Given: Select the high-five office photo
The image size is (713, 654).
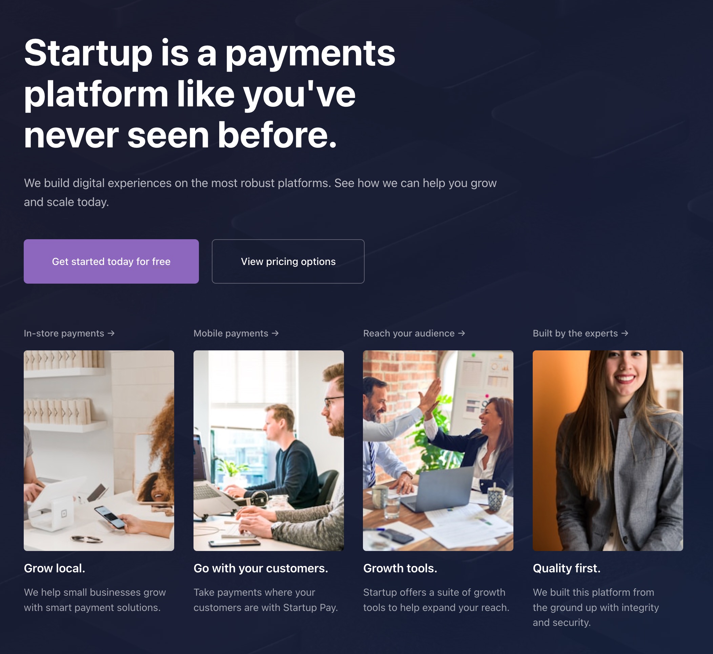Looking at the screenshot, I should 438,450.
